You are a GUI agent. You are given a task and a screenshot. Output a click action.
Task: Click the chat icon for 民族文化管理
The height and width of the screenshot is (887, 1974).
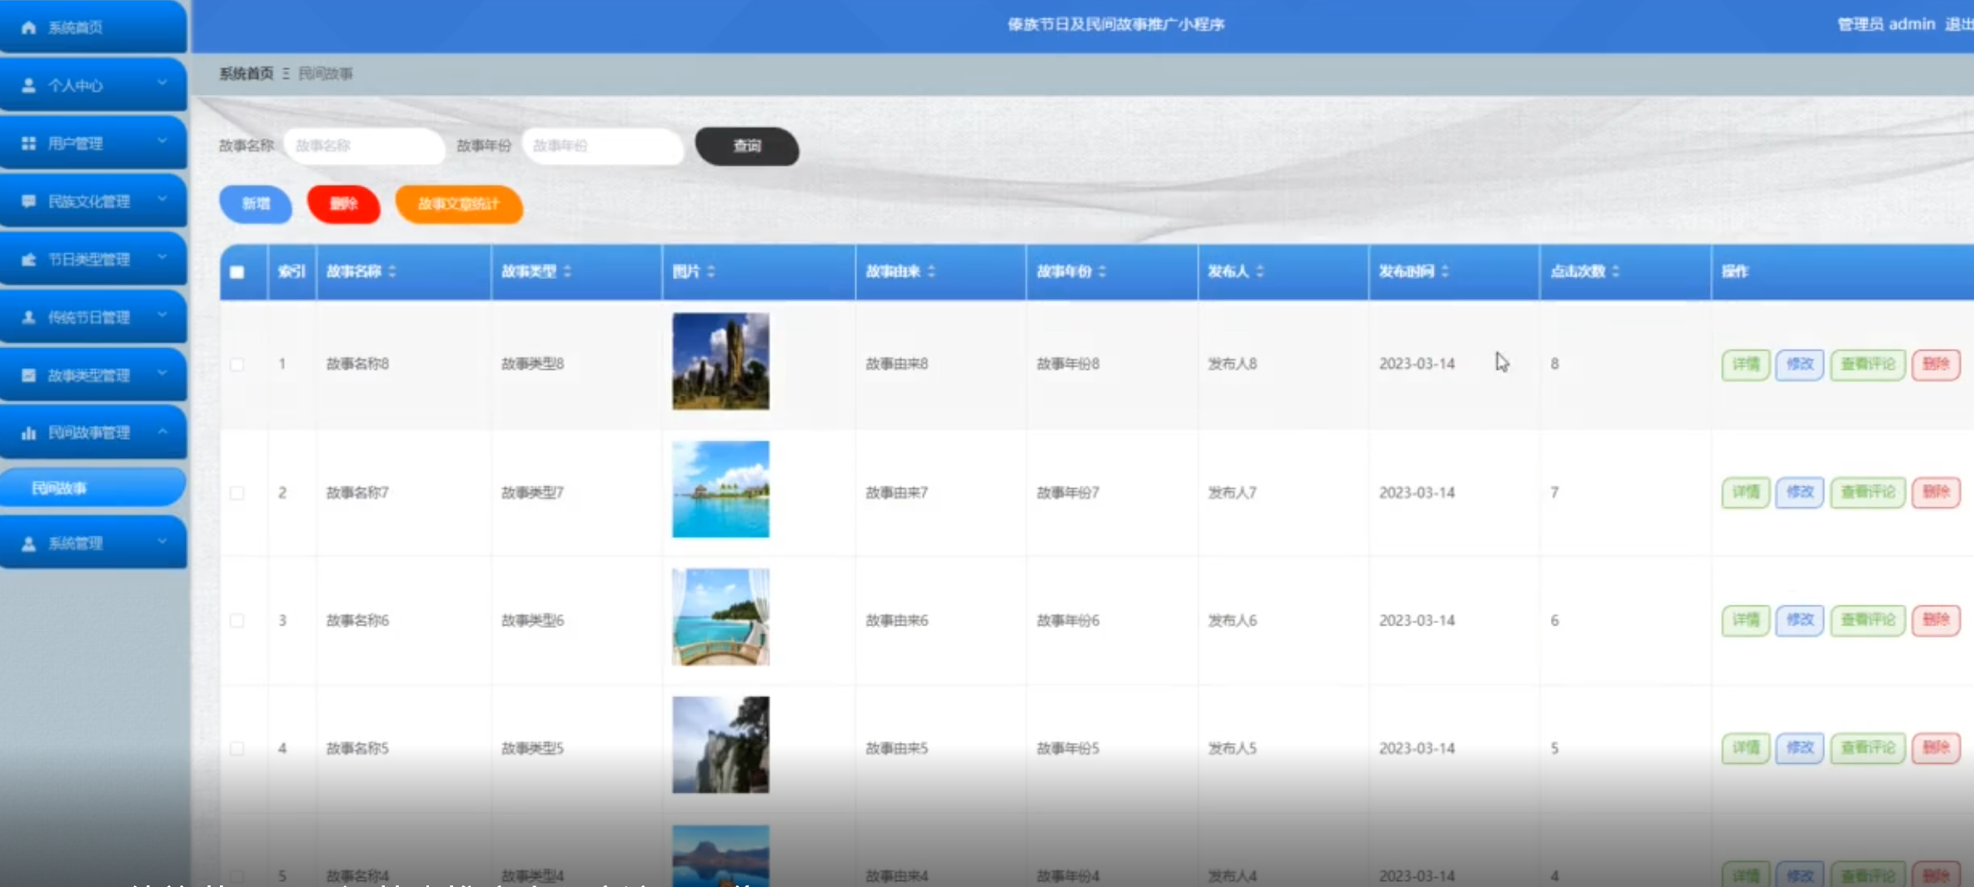(28, 201)
